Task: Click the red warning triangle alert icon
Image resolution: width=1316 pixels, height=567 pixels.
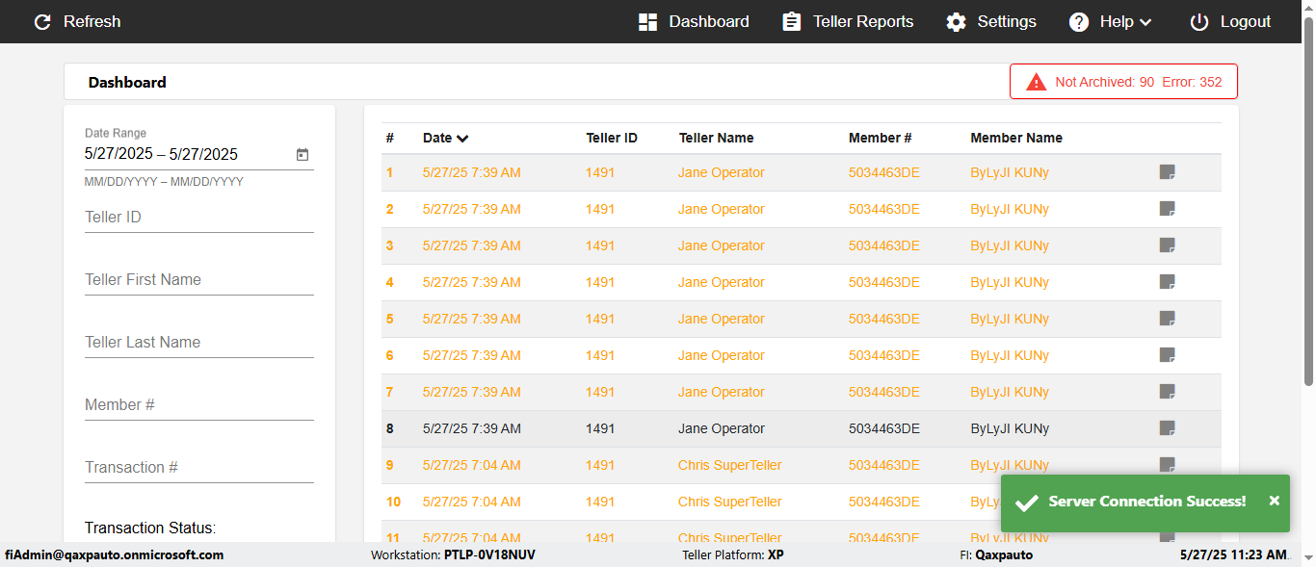Action: [1036, 82]
